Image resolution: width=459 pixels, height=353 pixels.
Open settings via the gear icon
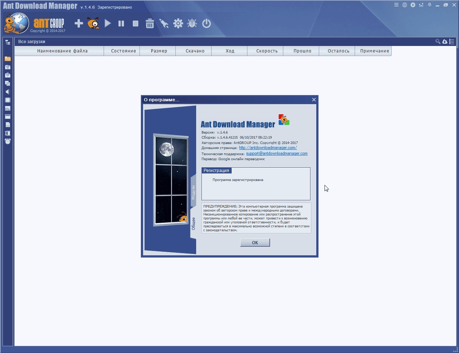(178, 24)
